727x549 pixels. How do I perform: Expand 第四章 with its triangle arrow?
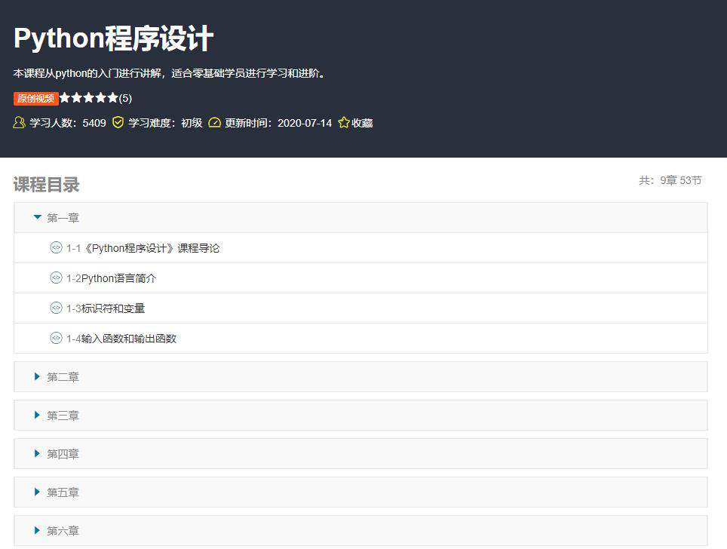point(37,453)
